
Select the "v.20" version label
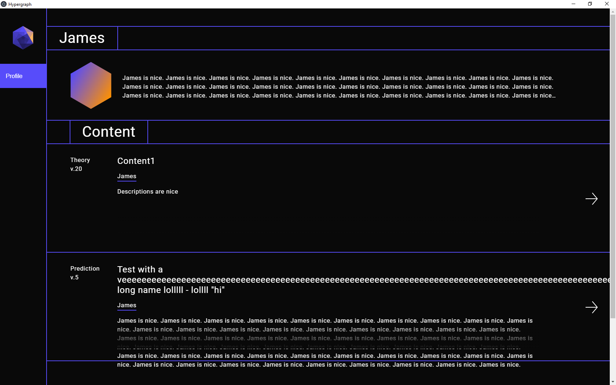click(x=76, y=169)
